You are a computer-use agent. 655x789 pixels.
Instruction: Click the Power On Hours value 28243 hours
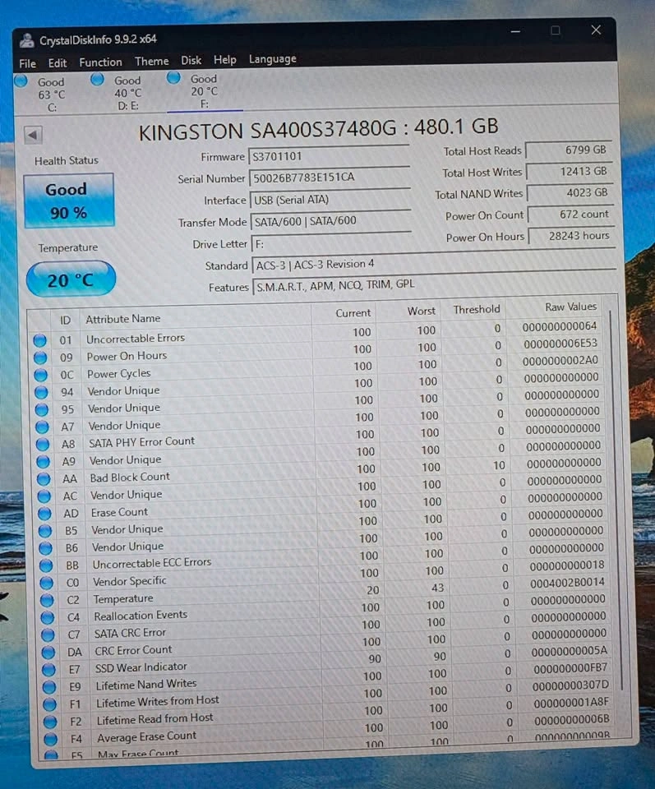click(570, 236)
